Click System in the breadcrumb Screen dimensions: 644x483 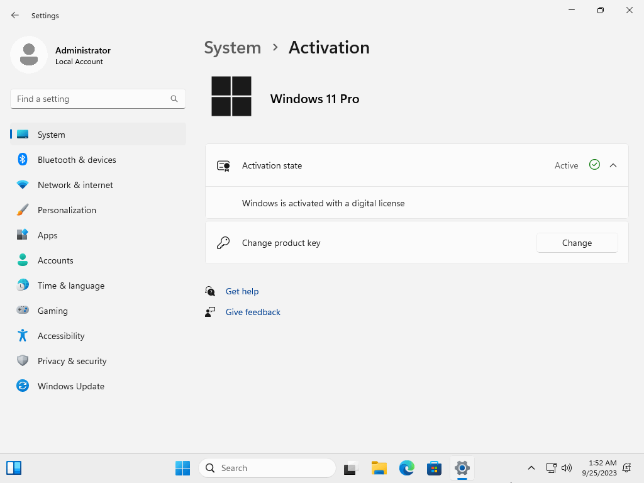[x=233, y=48]
